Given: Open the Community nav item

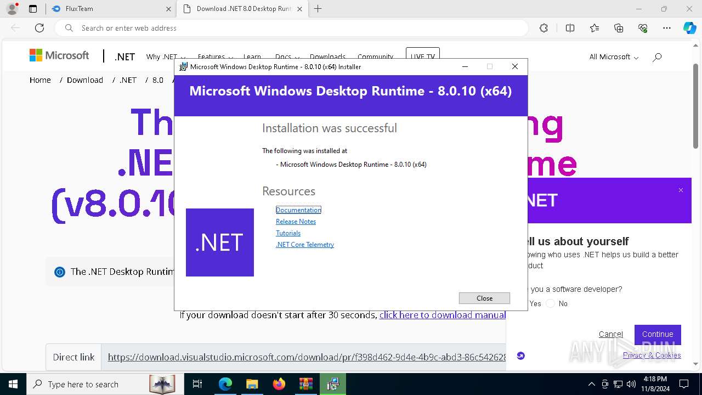Looking at the screenshot, I should pos(375,57).
